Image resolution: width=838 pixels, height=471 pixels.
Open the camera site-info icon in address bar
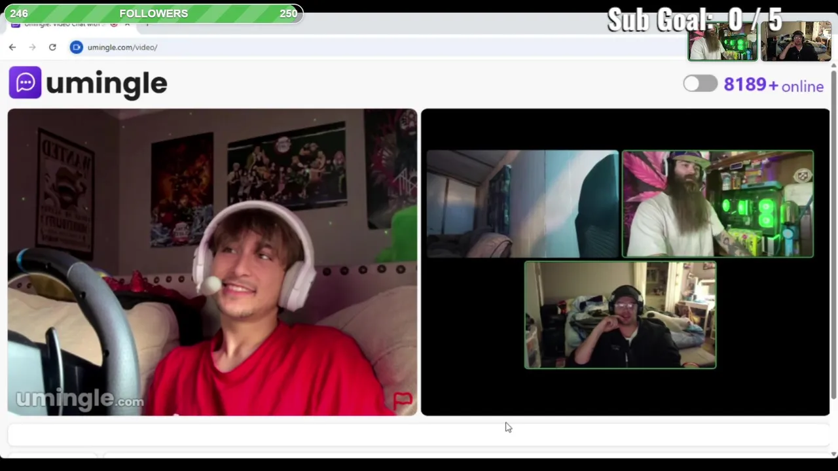pos(77,47)
